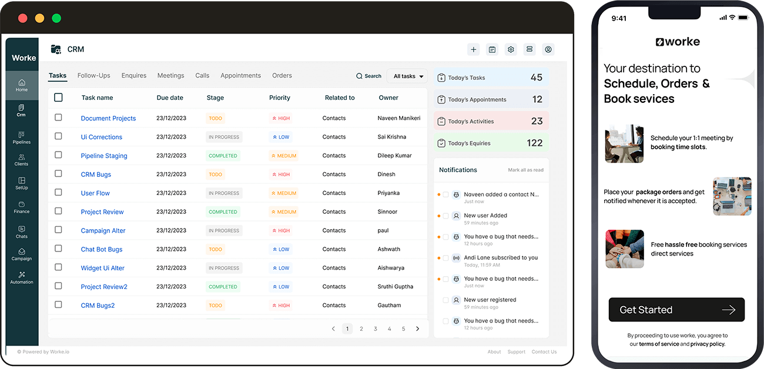This screenshot has width=764, height=369.
Task: Go to previous page using left chevron
Action: point(333,329)
